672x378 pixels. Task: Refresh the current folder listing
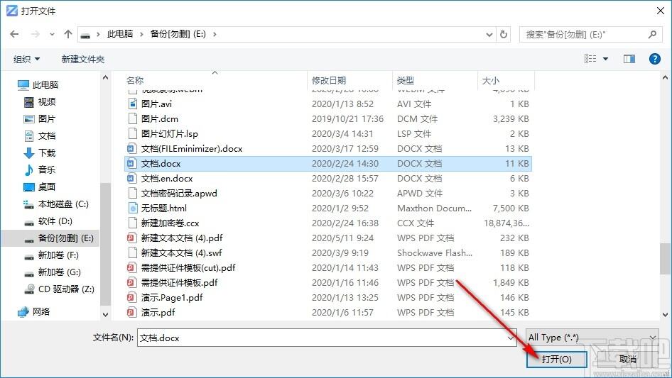tap(504, 34)
